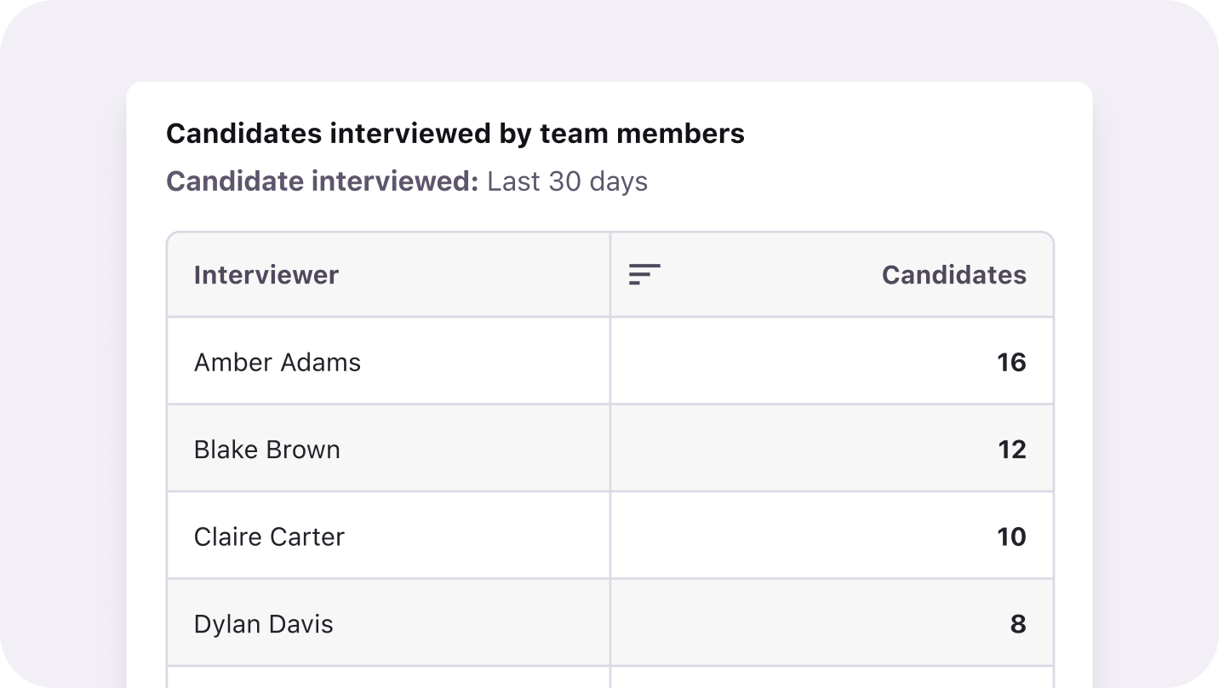This screenshot has width=1219, height=688.
Task: Click the report title Candidates interviewed by team members
Action: click(x=455, y=134)
